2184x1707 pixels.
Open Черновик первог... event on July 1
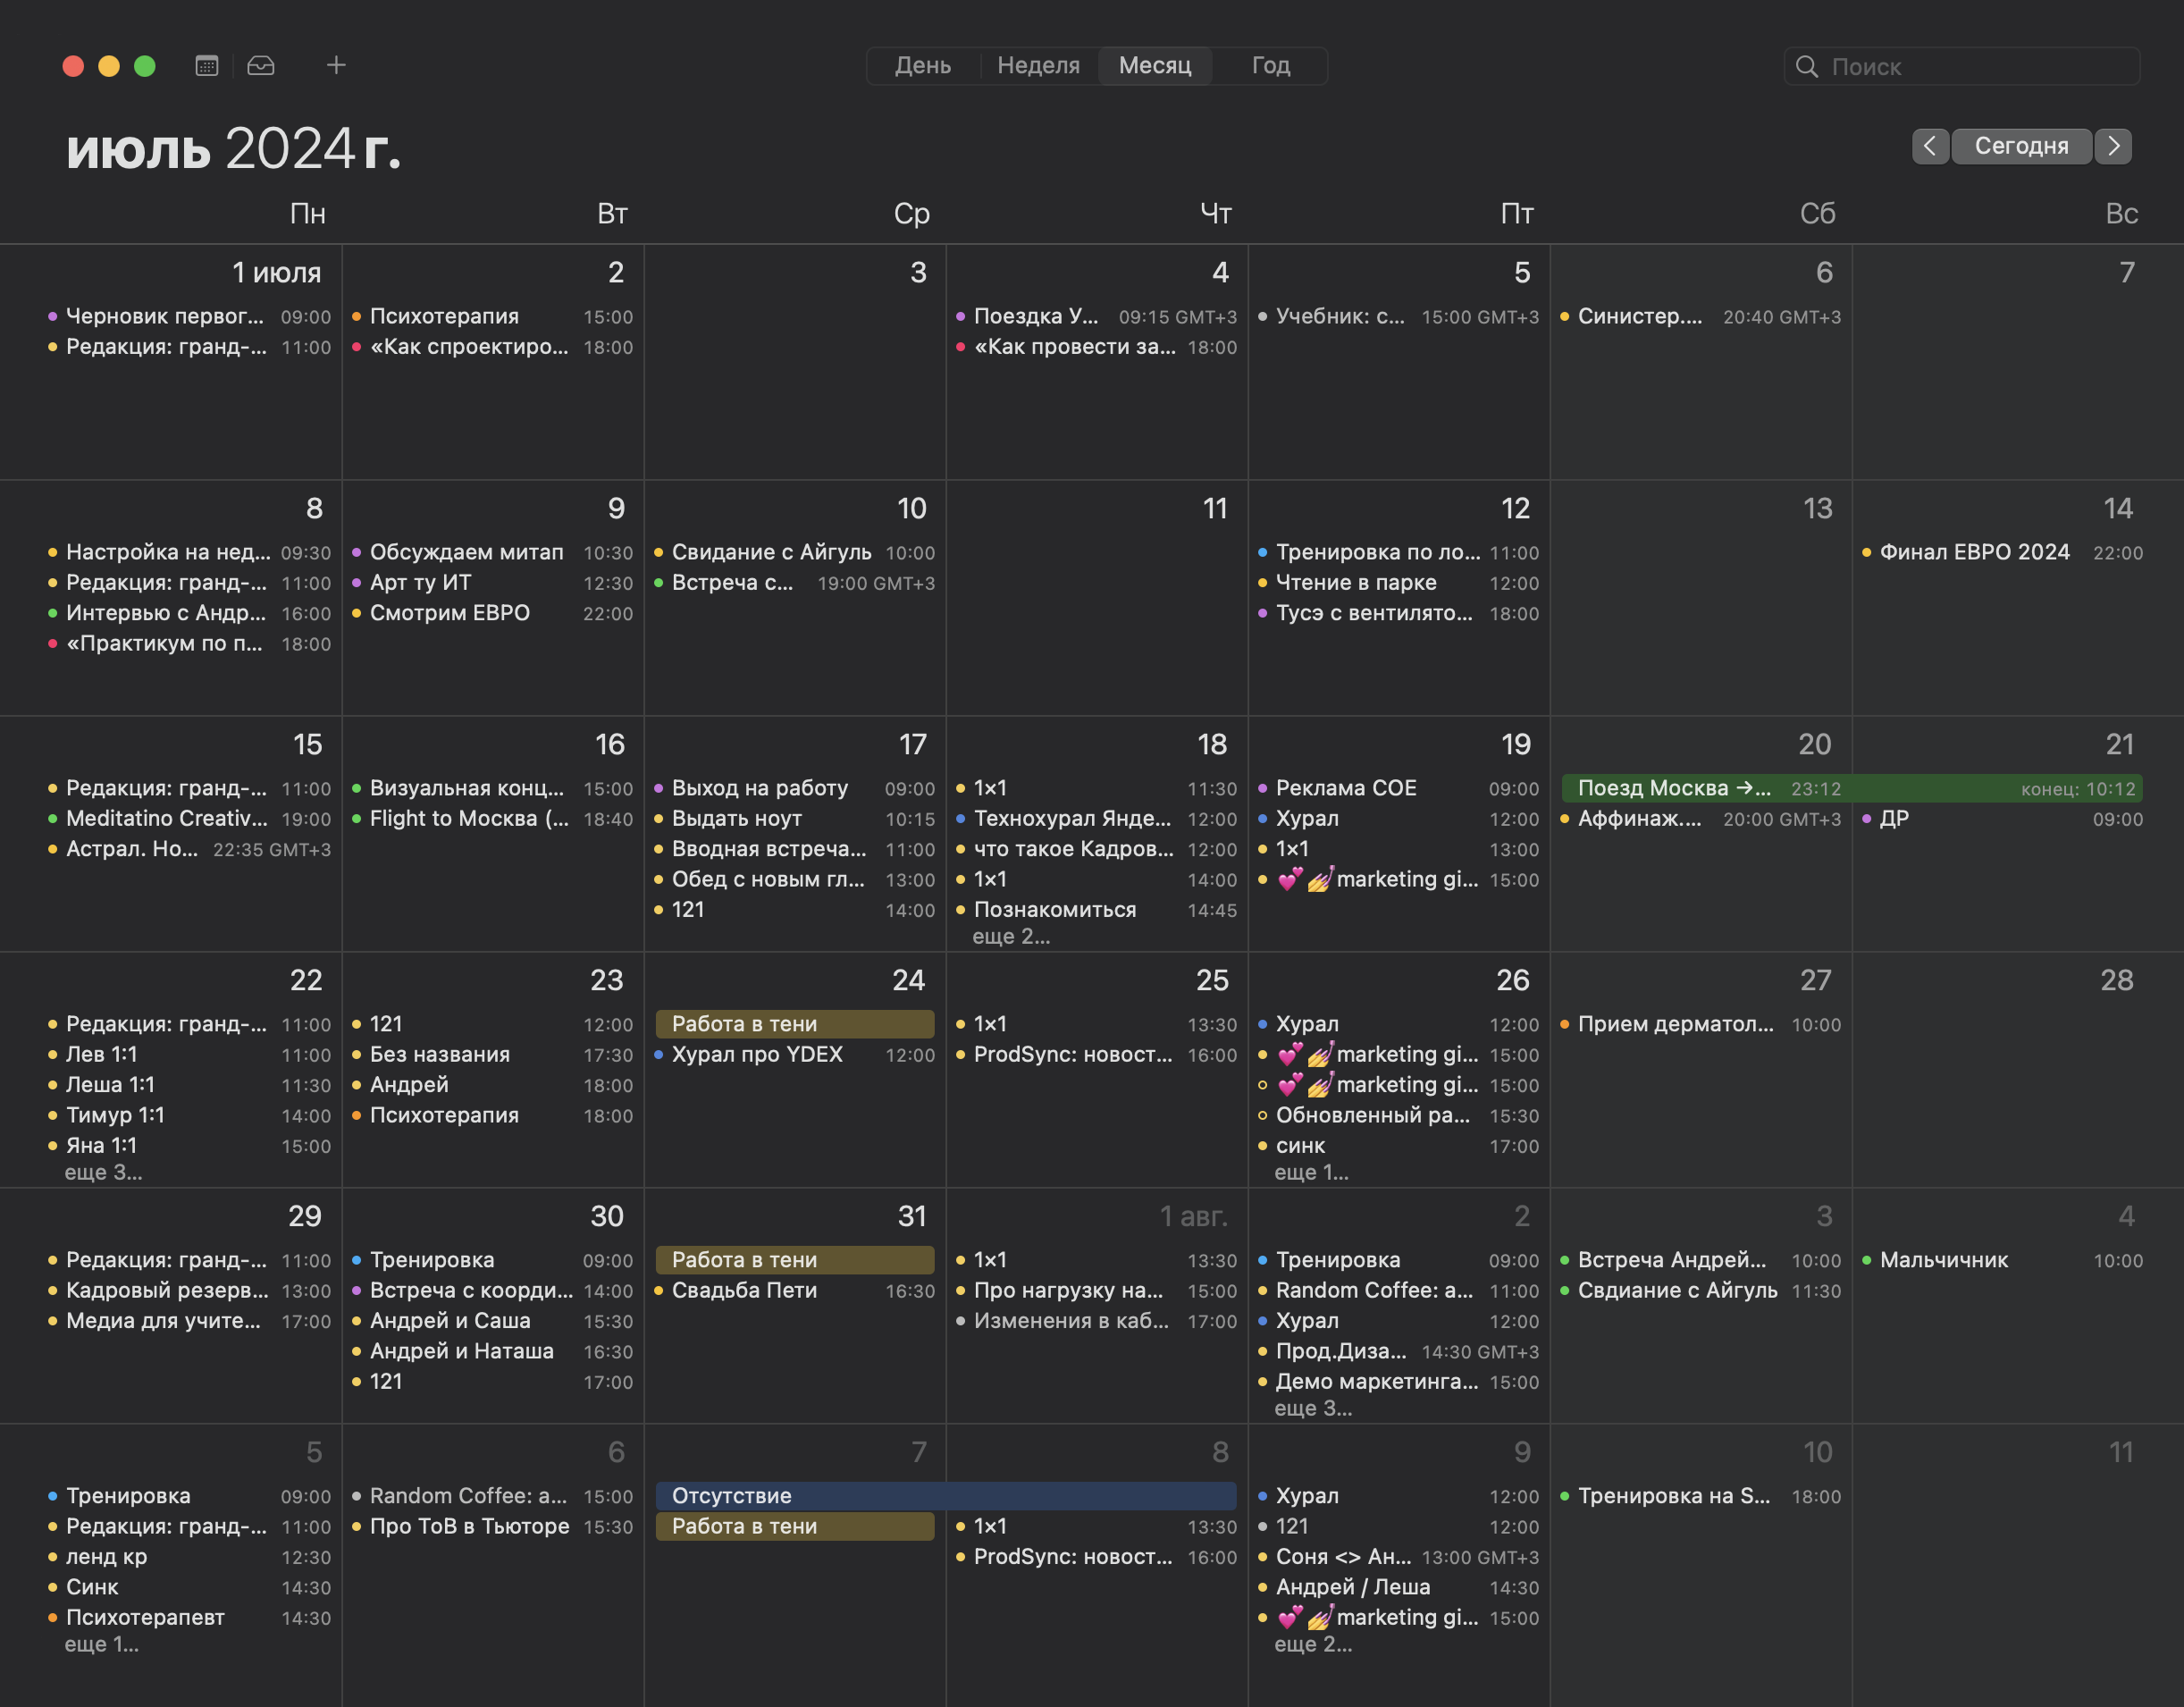coord(189,317)
